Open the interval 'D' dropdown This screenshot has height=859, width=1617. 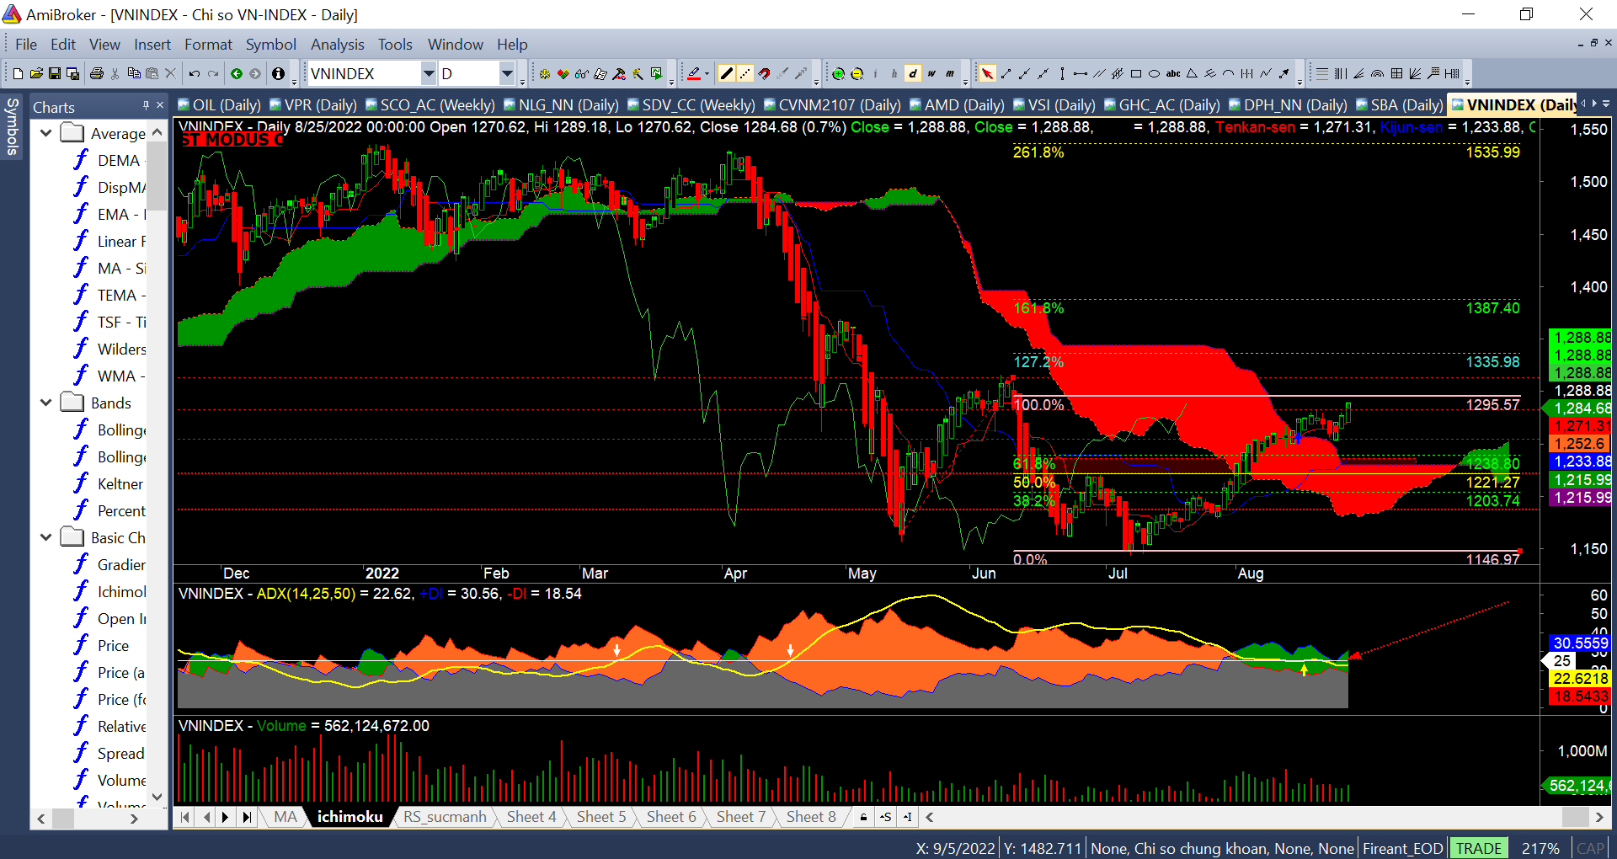(x=507, y=74)
